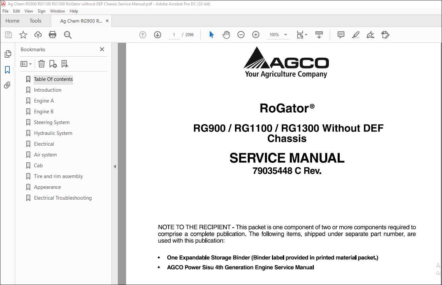This screenshot has width=442, height=285.
Task: Add a new bookmark icon
Action: (x=53, y=64)
